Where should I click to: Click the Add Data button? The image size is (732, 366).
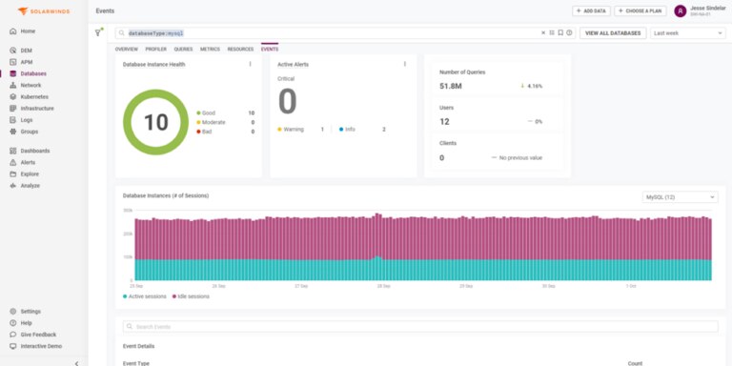[591, 10]
